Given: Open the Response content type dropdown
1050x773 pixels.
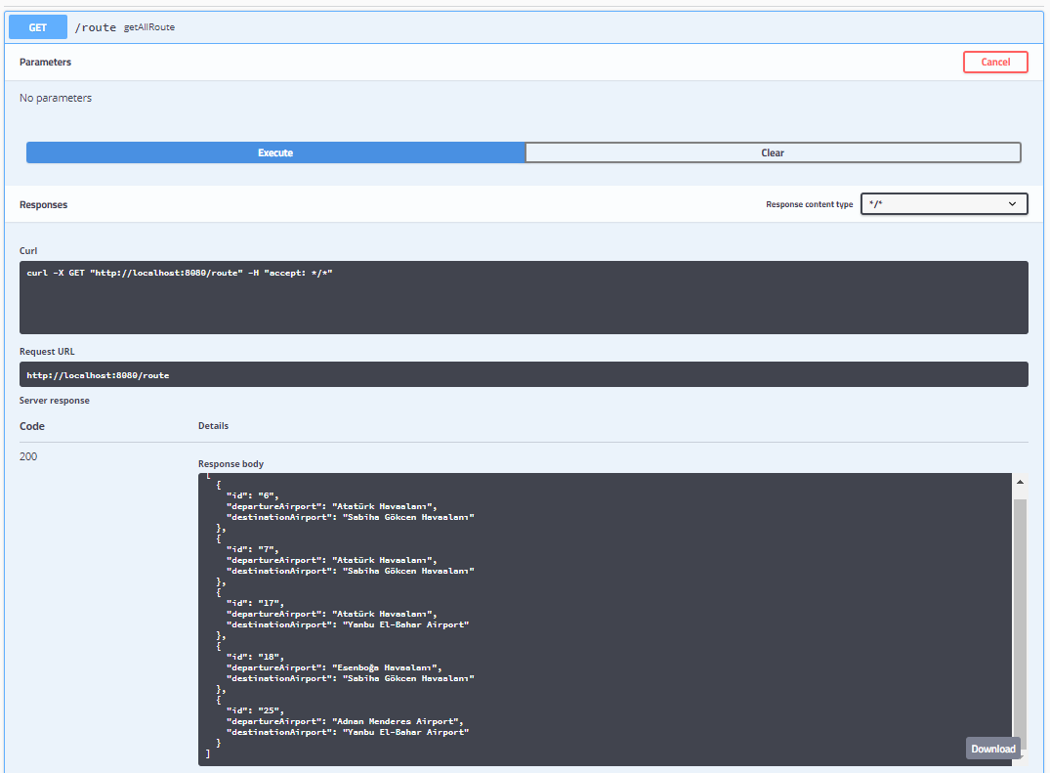Looking at the screenshot, I should click(x=944, y=204).
